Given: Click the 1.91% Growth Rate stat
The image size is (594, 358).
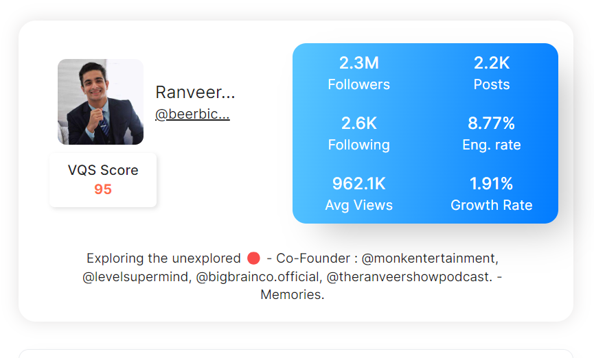Looking at the screenshot, I should [x=492, y=194].
